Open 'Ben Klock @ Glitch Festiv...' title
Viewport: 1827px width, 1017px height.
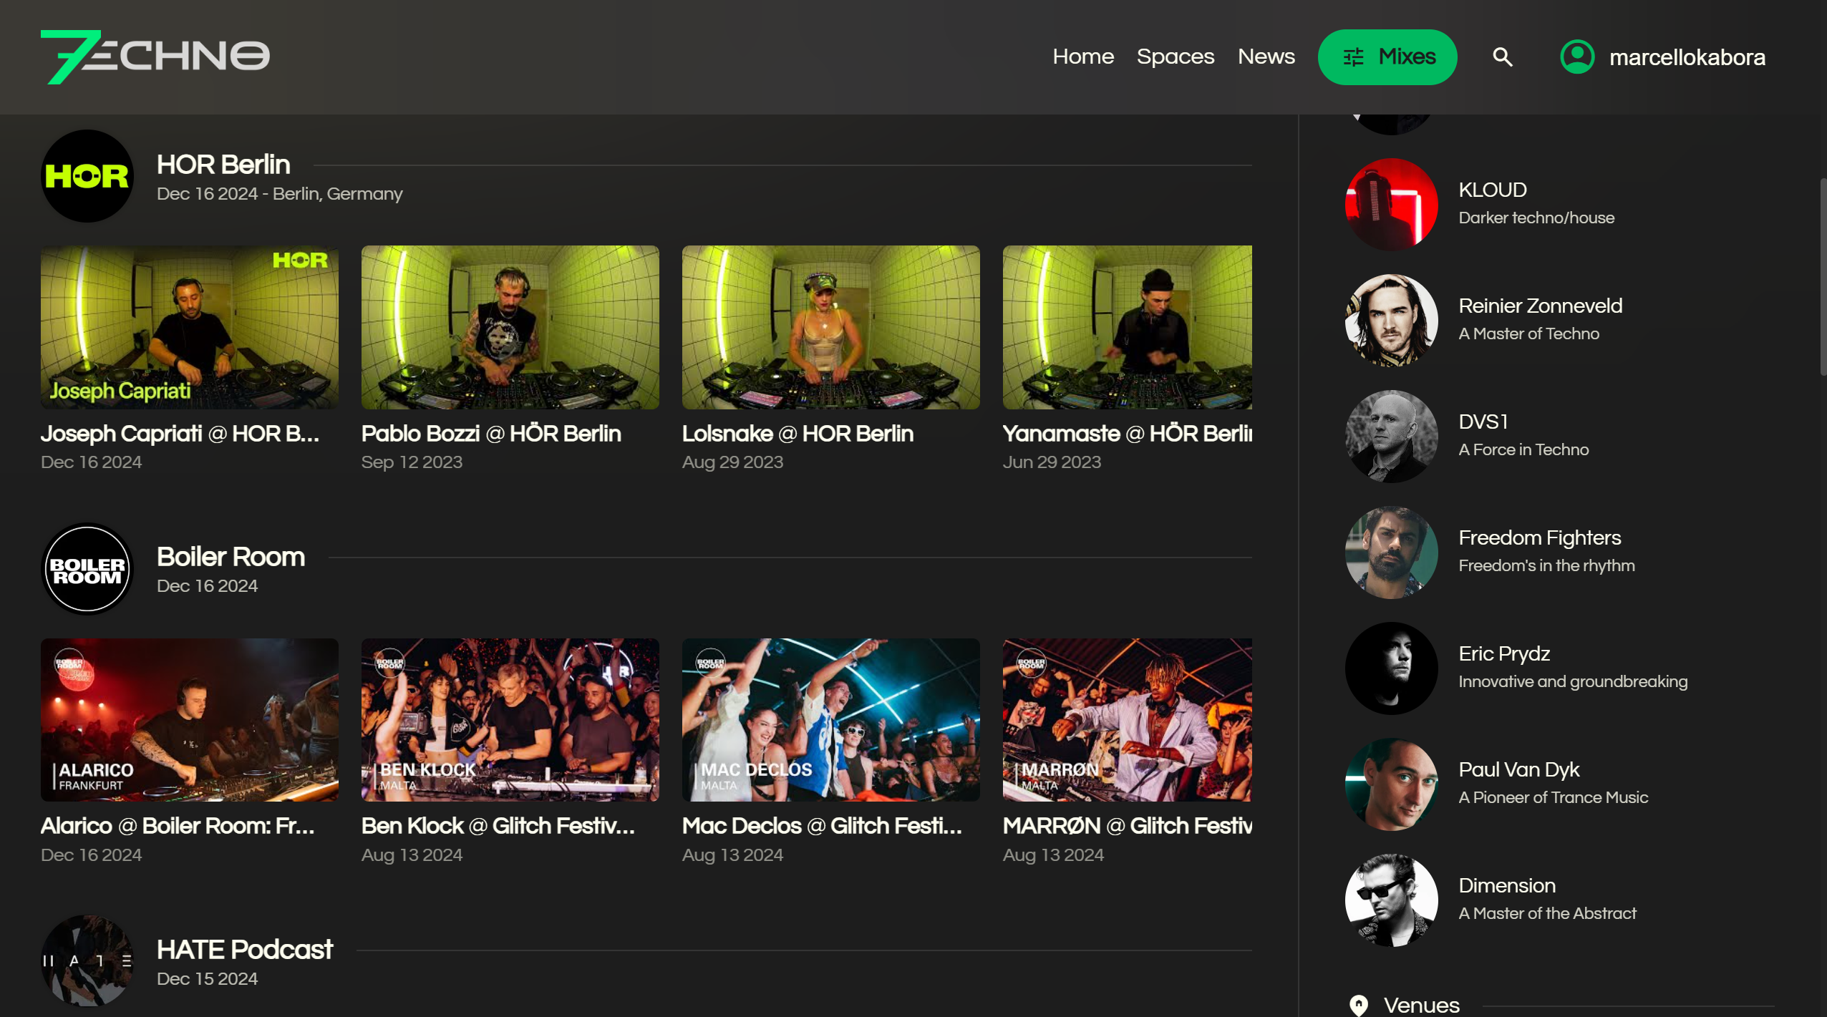pyautogui.click(x=498, y=826)
